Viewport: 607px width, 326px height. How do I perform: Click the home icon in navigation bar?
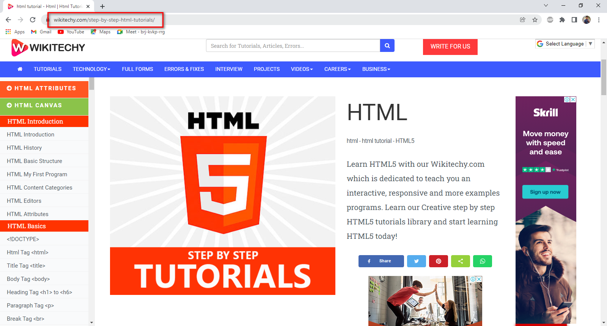tap(20, 69)
